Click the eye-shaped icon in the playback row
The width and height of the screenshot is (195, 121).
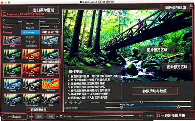point(75,103)
